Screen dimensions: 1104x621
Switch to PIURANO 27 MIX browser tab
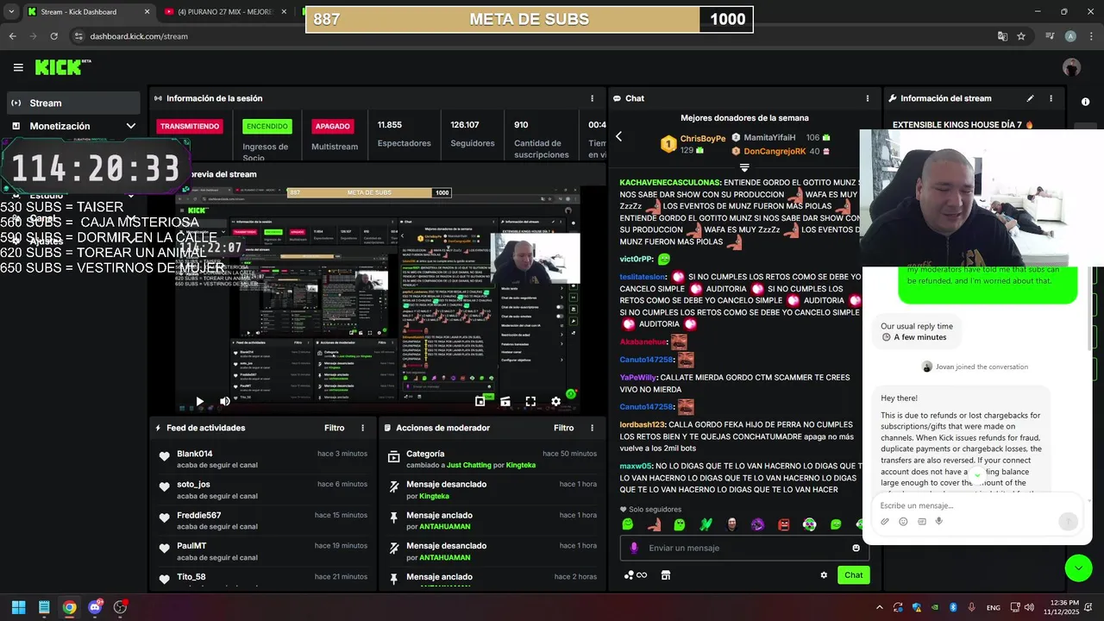tap(226, 12)
